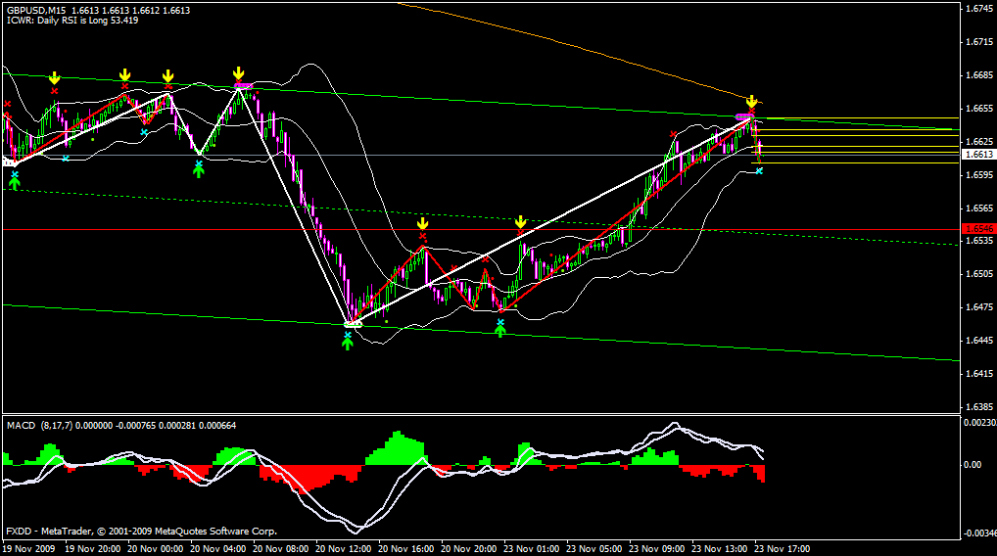Click yellow down arrow above 23 Nov 01:00
The width and height of the screenshot is (997, 556).
click(521, 222)
